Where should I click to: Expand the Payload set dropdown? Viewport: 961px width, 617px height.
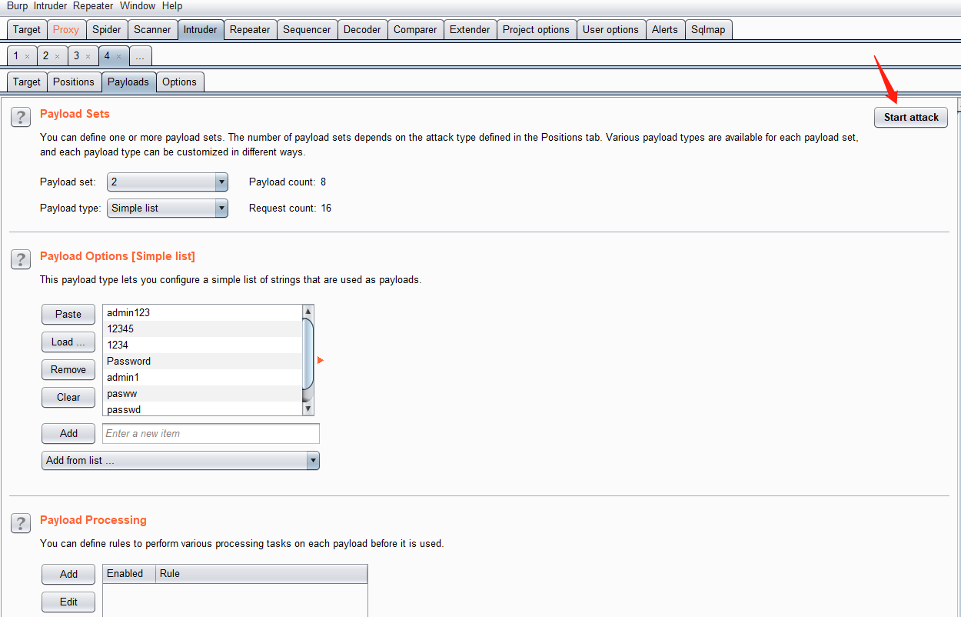(221, 182)
